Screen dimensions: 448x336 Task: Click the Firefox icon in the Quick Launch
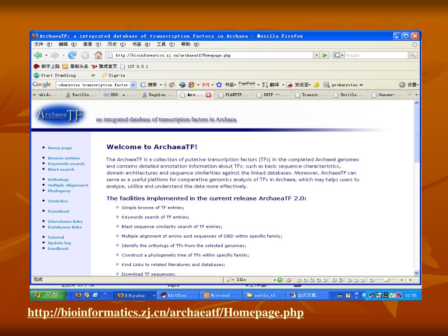pyautogui.click(x=78, y=295)
